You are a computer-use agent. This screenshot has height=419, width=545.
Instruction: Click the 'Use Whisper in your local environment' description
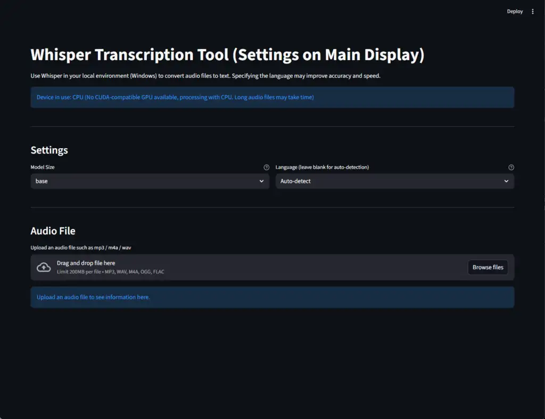[x=205, y=76]
